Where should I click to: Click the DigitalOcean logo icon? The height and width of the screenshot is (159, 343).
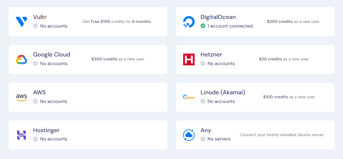click(x=189, y=22)
